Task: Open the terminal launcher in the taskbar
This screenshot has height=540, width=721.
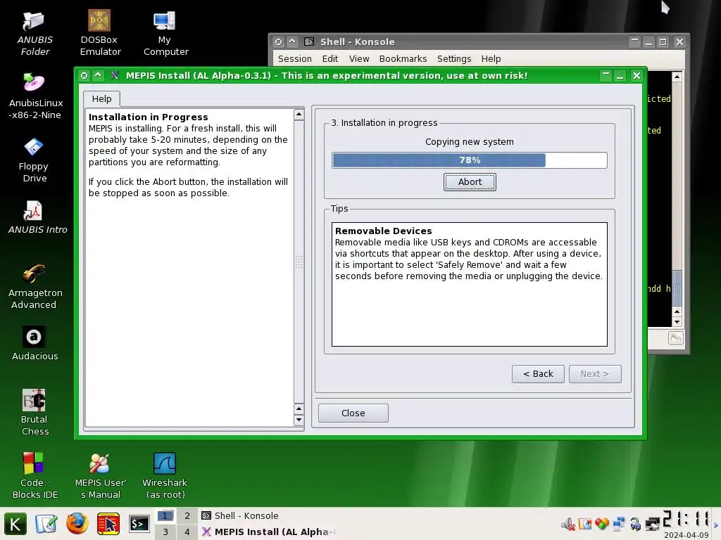Action: tap(139, 524)
